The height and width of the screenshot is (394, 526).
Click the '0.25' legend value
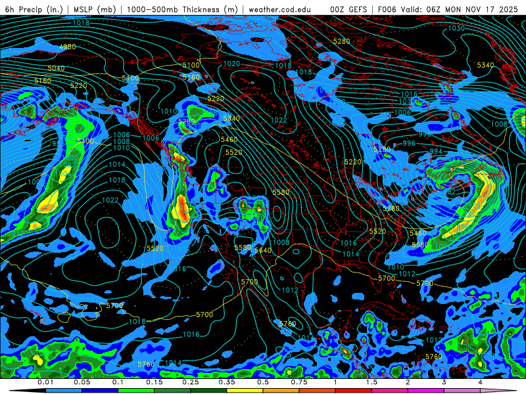point(191,382)
